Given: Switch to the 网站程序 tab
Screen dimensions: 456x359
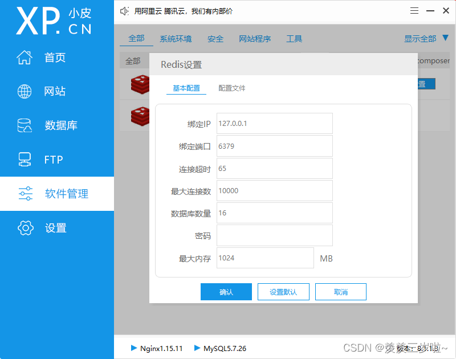Looking at the screenshot, I should tap(255, 39).
